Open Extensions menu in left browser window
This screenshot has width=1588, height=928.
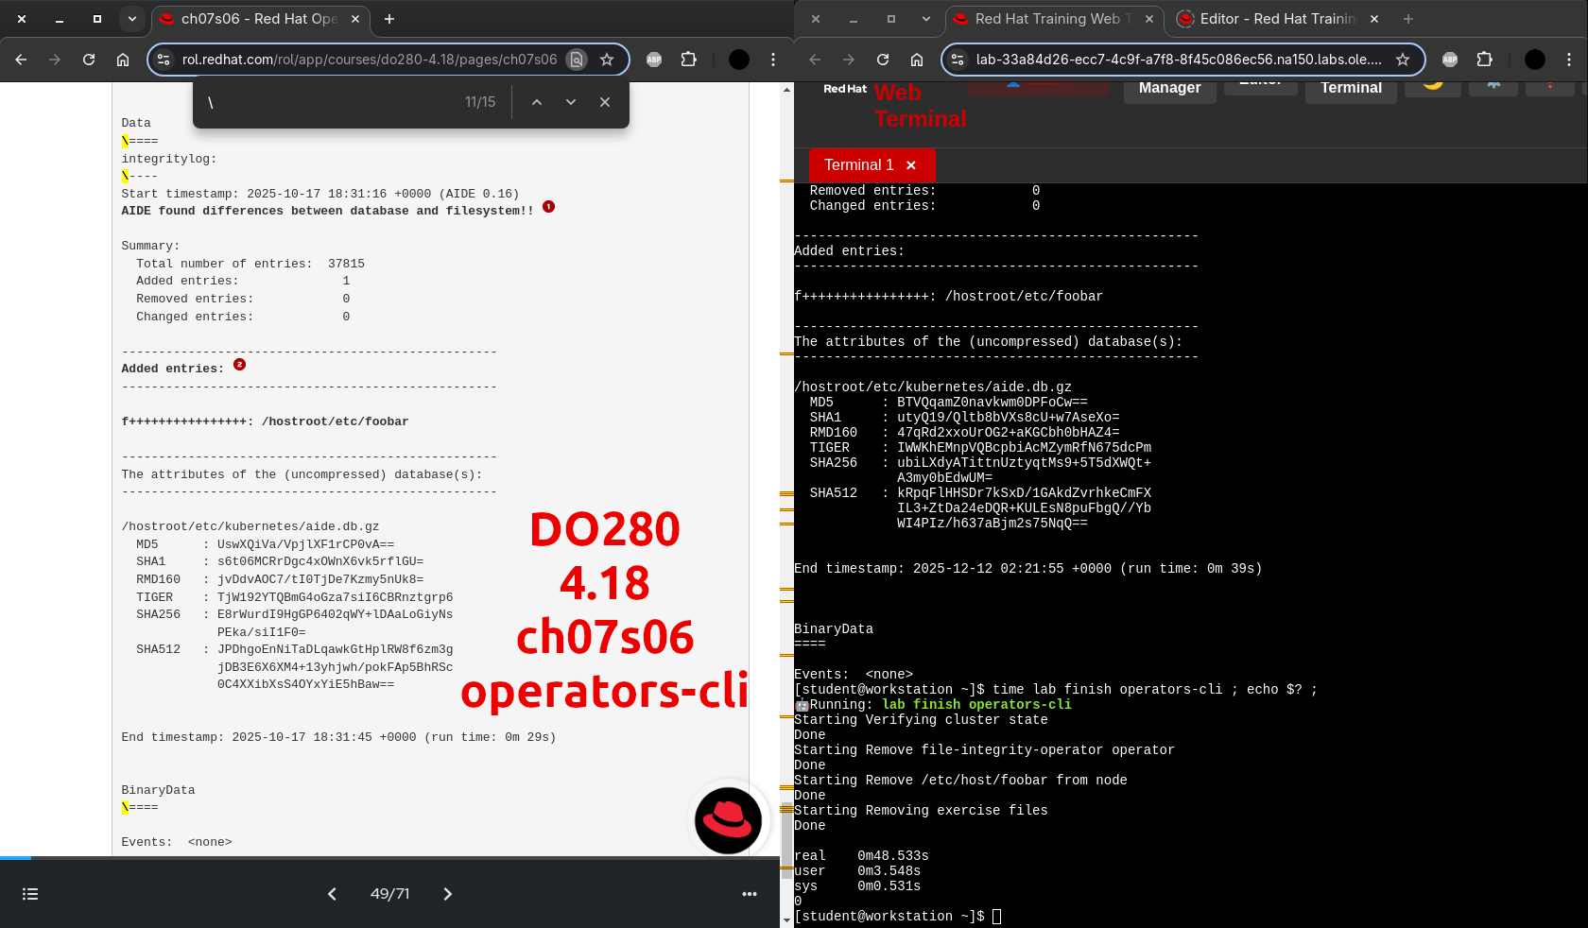tap(689, 60)
